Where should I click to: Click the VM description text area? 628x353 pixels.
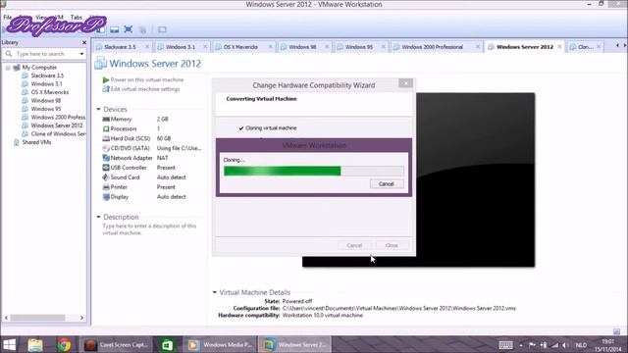[x=149, y=229]
